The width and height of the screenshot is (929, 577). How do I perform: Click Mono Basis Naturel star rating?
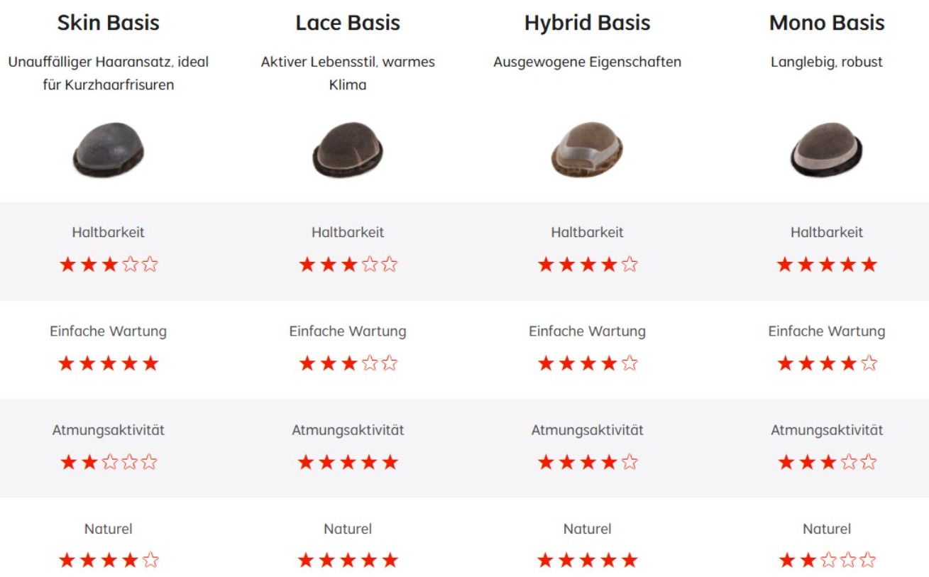(827, 561)
